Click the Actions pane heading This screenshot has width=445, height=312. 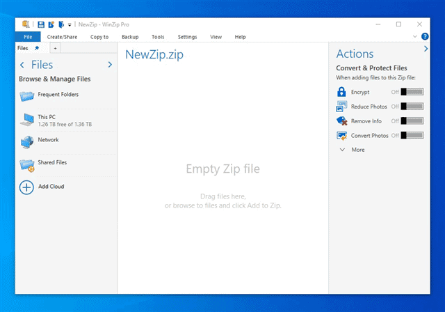(x=355, y=54)
